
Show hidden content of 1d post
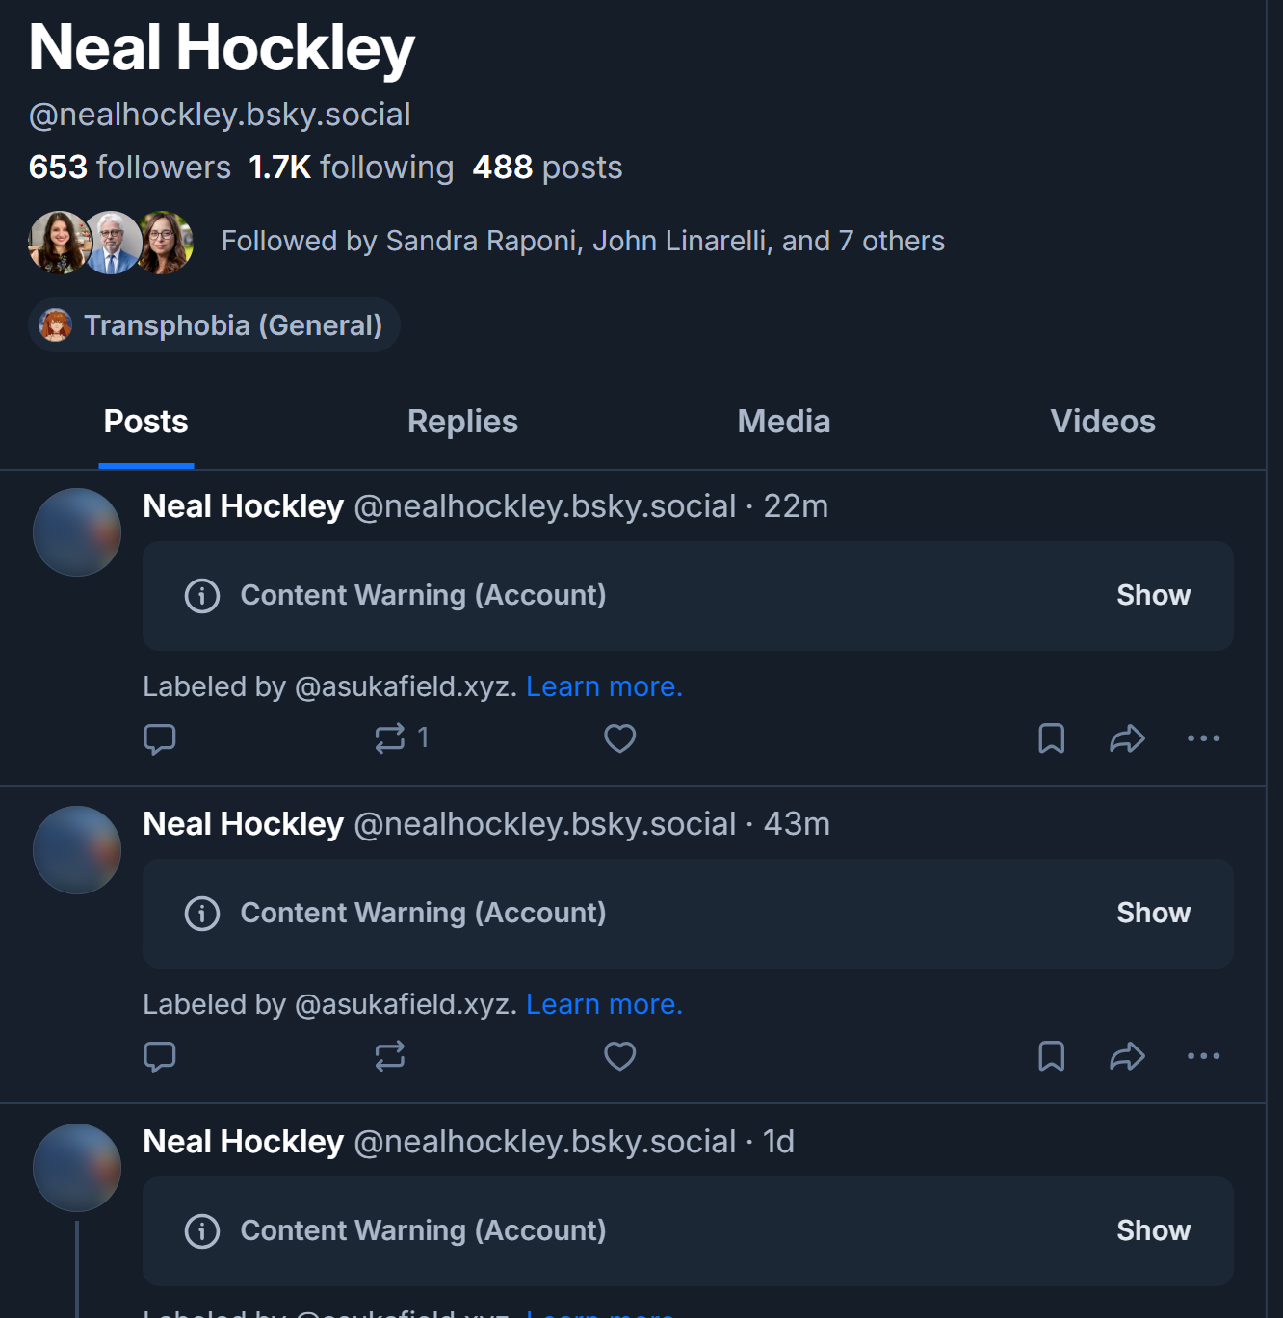coord(1153,1230)
